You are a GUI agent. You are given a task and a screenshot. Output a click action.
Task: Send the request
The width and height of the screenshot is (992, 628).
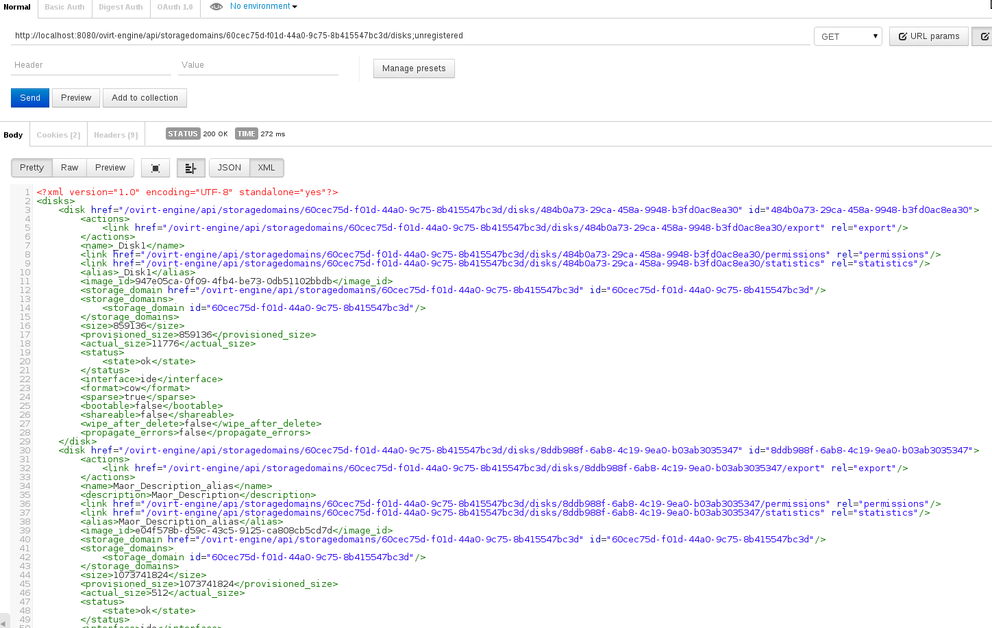pyautogui.click(x=30, y=98)
